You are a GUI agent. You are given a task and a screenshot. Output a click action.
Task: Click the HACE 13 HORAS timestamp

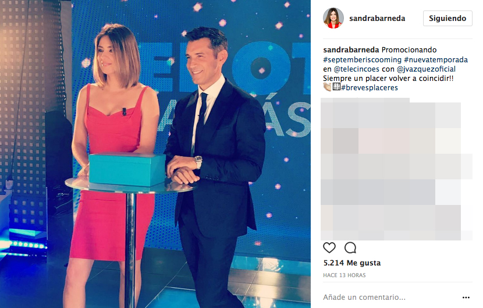pyautogui.click(x=344, y=275)
